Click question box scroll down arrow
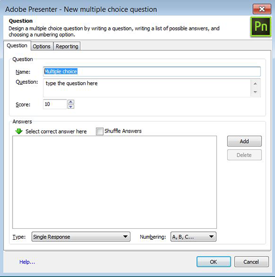 point(255,92)
